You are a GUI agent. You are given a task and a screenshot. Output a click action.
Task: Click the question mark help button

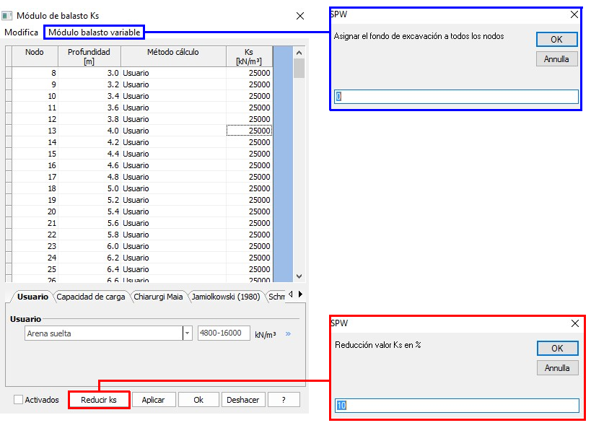click(284, 400)
